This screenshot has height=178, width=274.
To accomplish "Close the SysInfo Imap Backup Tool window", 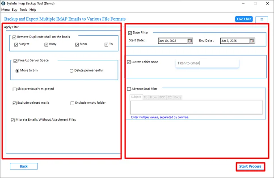I will pos(267,4).
